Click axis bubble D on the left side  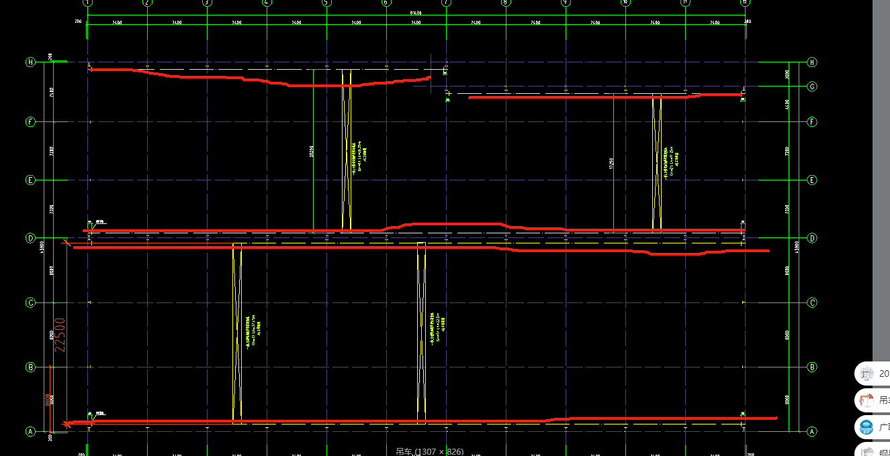tap(30, 238)
